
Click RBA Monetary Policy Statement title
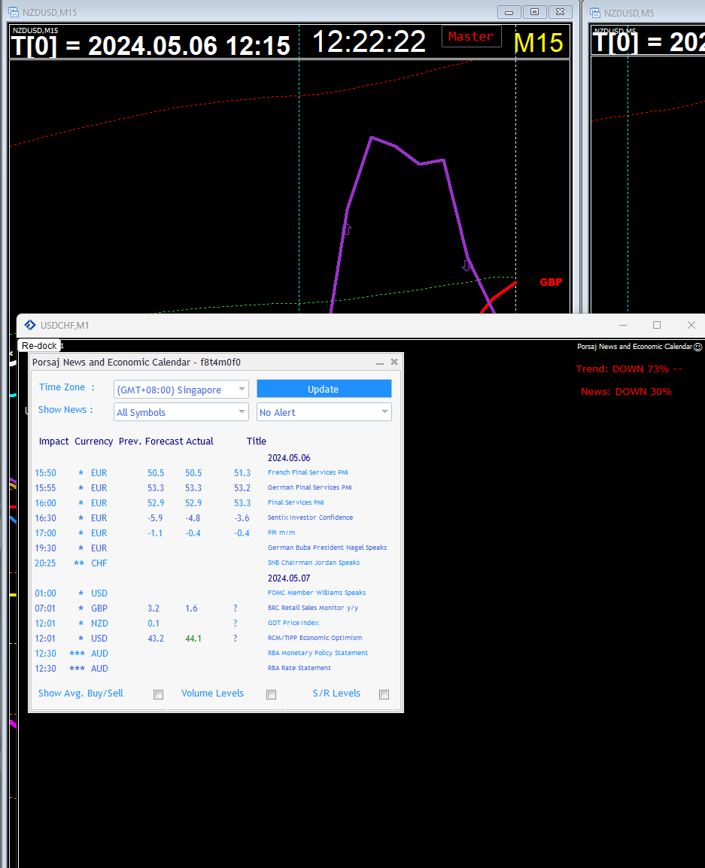(318, 653)
